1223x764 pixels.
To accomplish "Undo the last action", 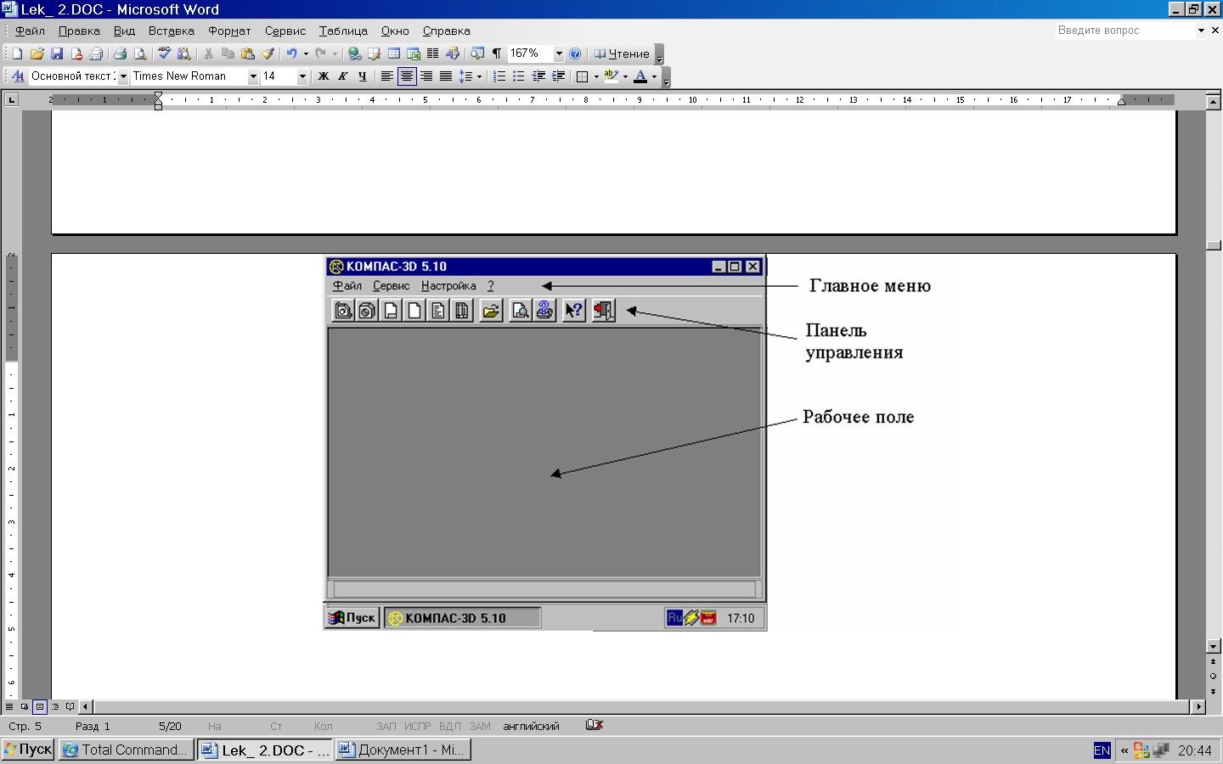I will (x=291, y=53).
